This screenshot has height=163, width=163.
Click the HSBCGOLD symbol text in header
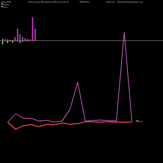coord(84,2)
